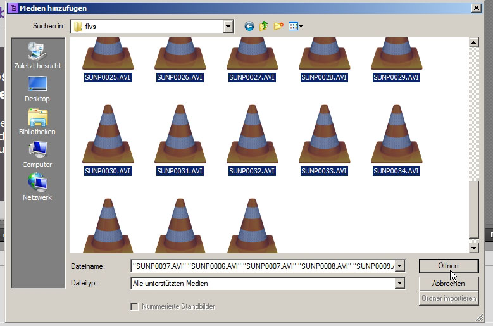
Task: Click the Dateiname input field
Action: click(x=263, y=266)
